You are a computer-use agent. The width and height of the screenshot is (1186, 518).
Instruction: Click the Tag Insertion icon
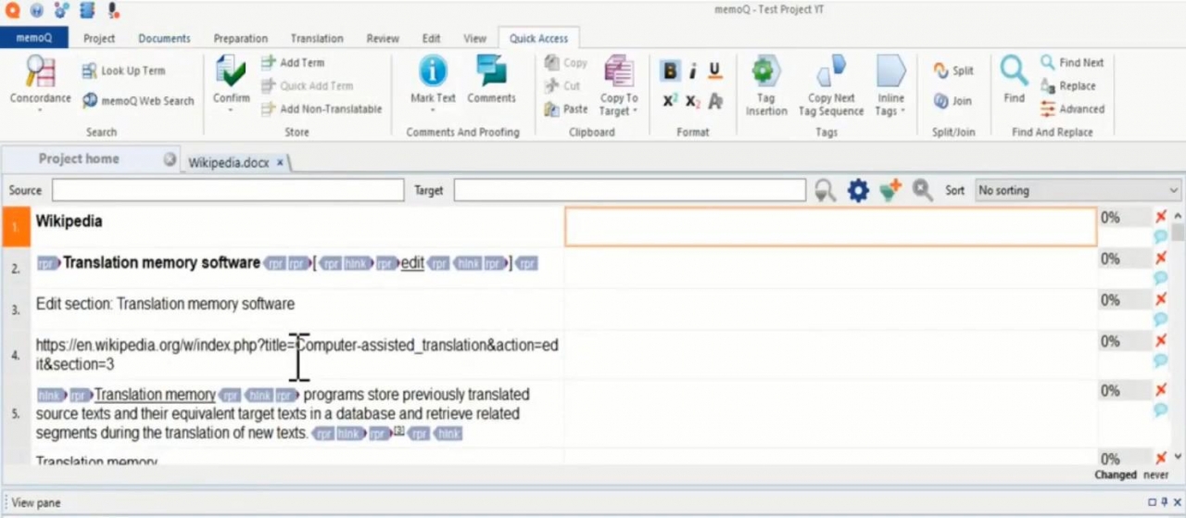pyautogui.click(x=765, y=72)
